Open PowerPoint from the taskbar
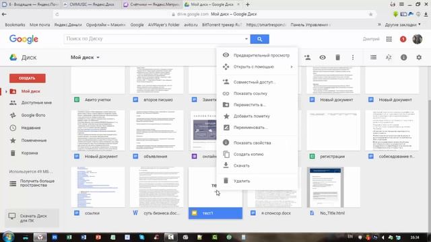Image resolution: width=431 pixels, height=242 pixels. click(x=98, y=237)
